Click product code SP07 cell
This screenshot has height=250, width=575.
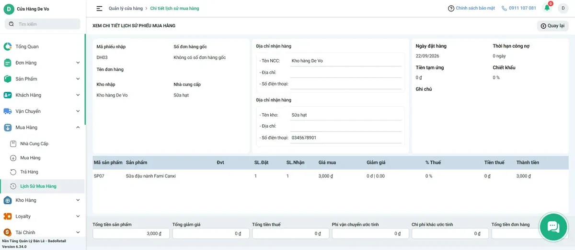point(99,176)
